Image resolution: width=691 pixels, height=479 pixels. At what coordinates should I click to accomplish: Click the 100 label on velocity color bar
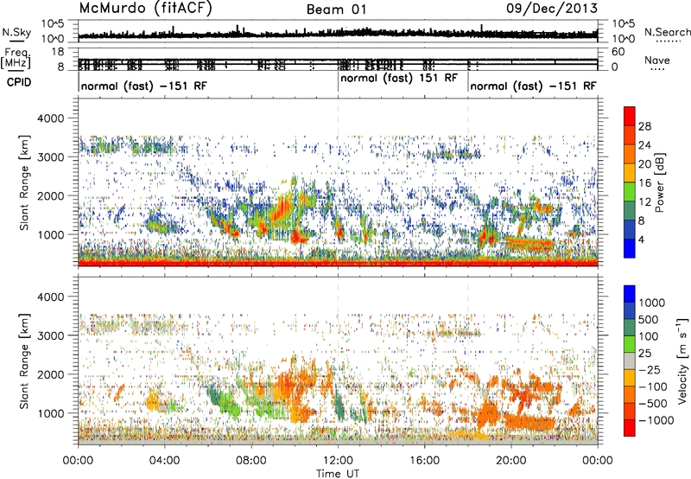649,336
